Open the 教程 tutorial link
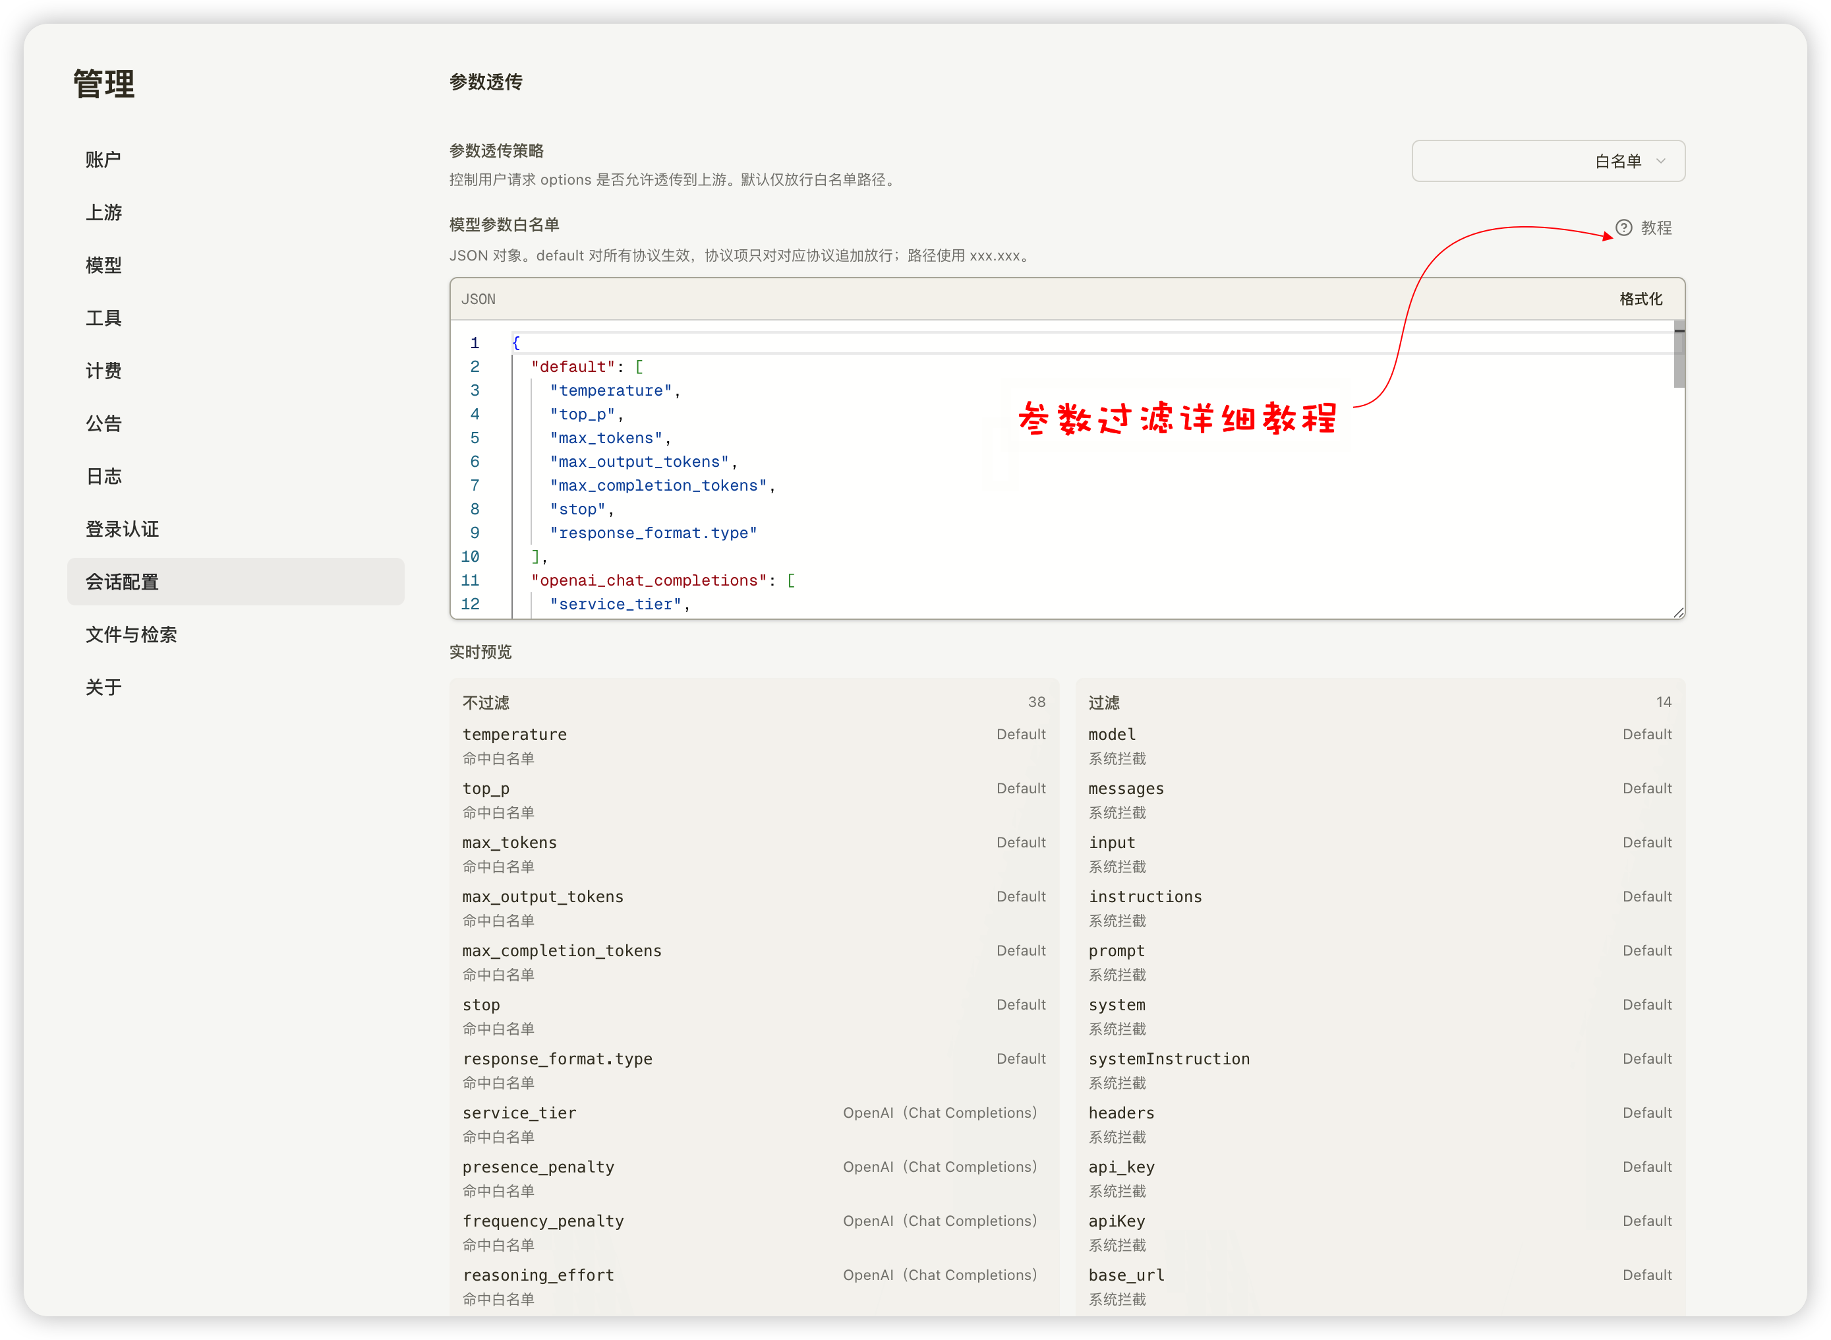 pyautogui.click(x=1644, y=228)
